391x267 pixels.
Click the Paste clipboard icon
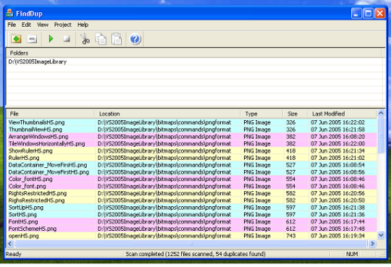coord(117,39)
